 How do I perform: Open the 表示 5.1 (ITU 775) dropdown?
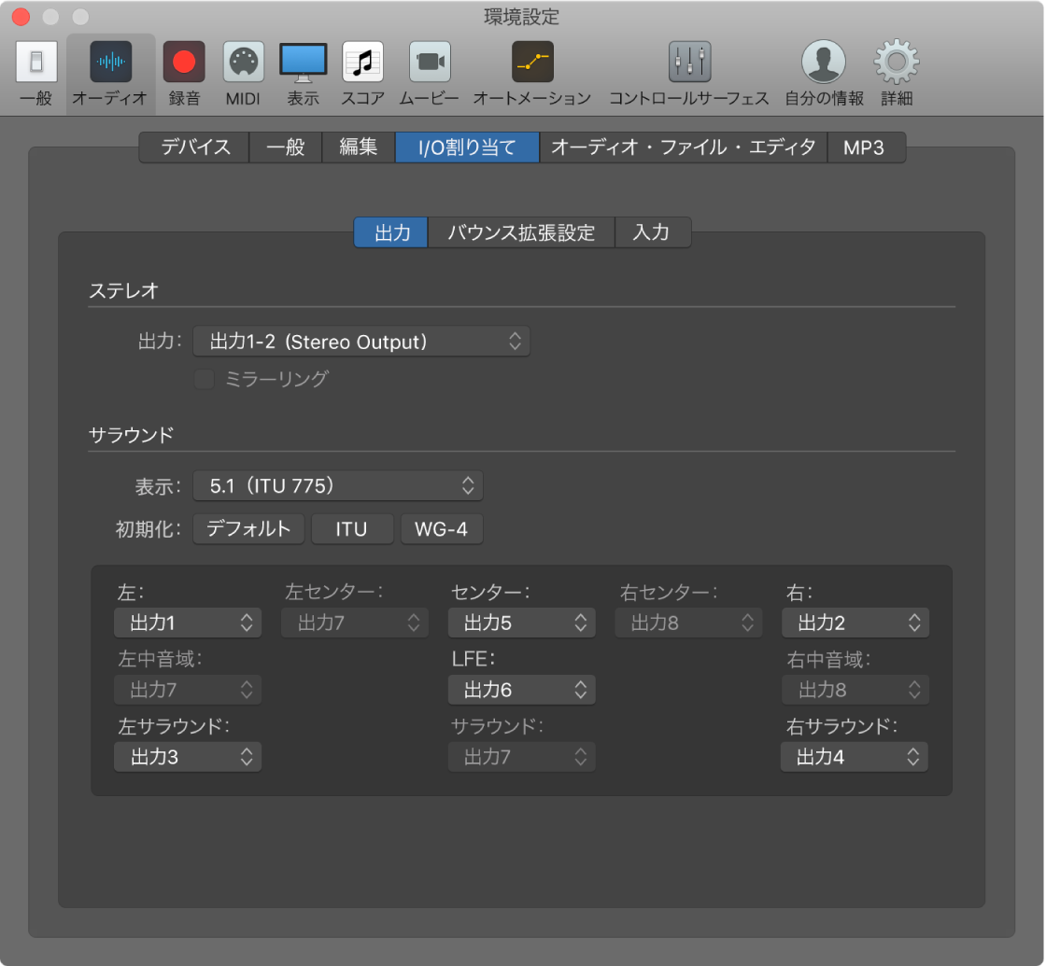(337, 486)
